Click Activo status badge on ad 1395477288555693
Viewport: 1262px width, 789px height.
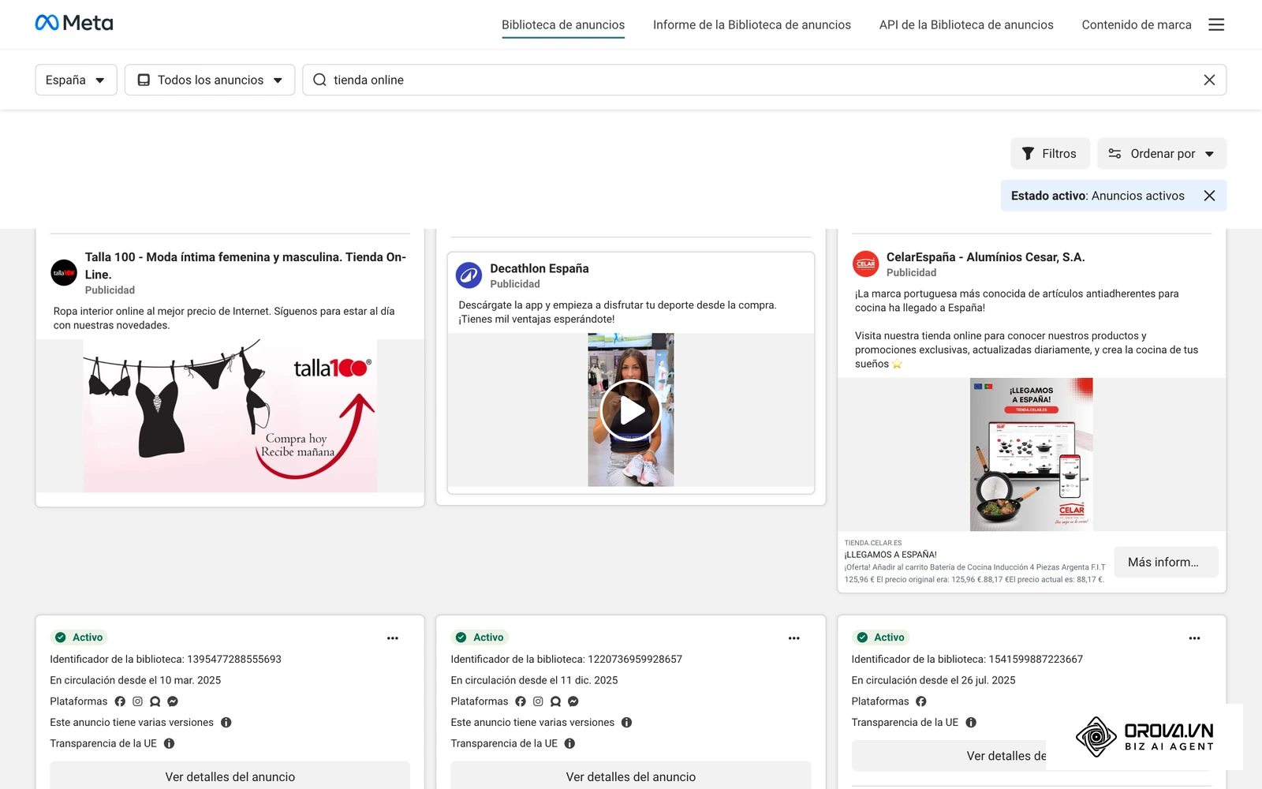point(80,638)
